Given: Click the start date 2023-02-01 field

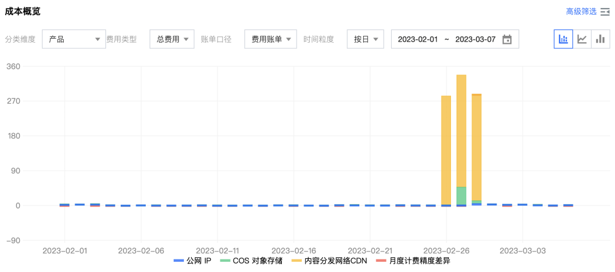Looking at the screenshot, I should 417,39.
